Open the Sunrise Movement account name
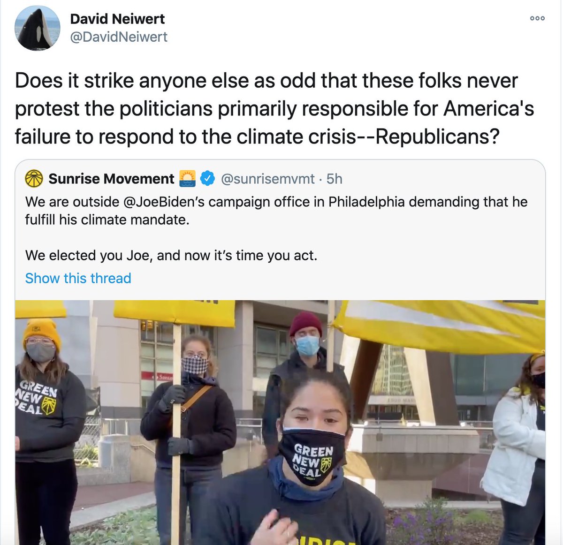This screenshot has height=545, width=563. pos(111,179)
